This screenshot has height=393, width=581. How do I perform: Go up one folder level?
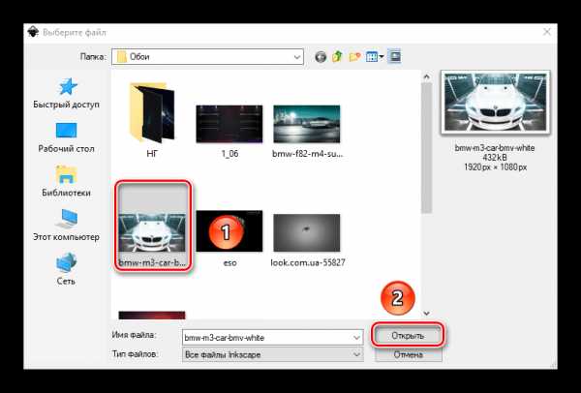pos(337,57)
